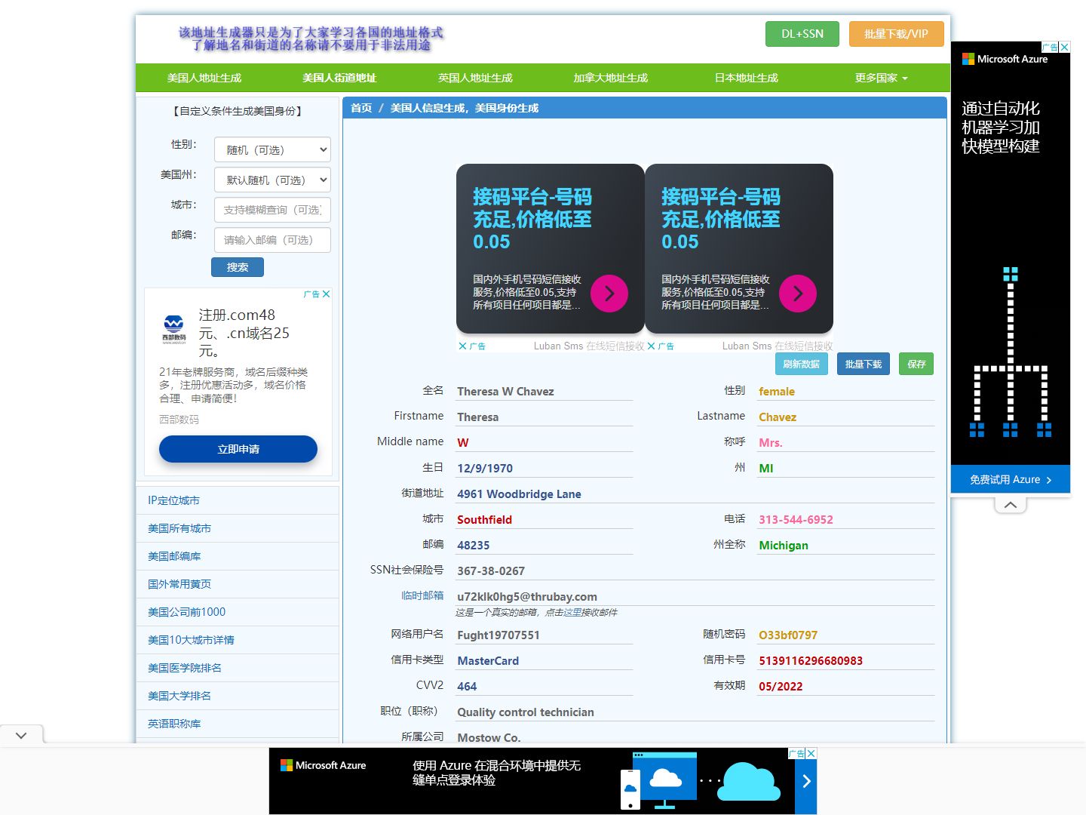1086x815 pixels.
Task: Click the 立即申请 apply button
Action: (238, 449)
